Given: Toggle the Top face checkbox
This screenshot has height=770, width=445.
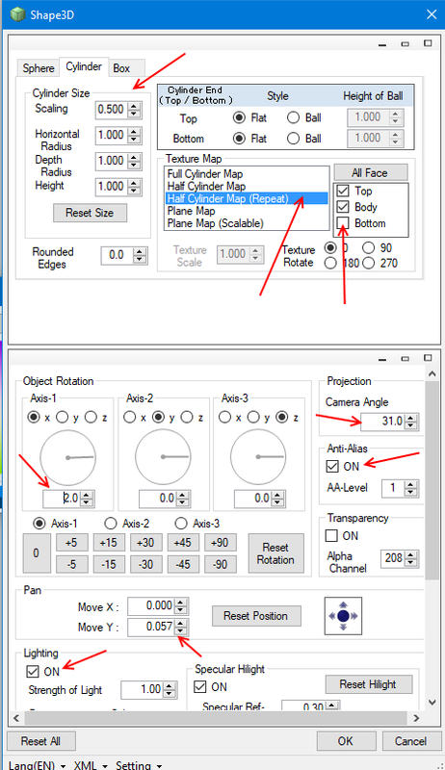Looking at the screenshot, I should (x=343, y=191).
